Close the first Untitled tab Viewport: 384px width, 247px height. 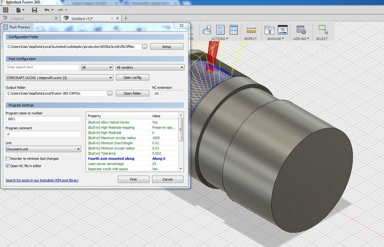tap(56, 18)
